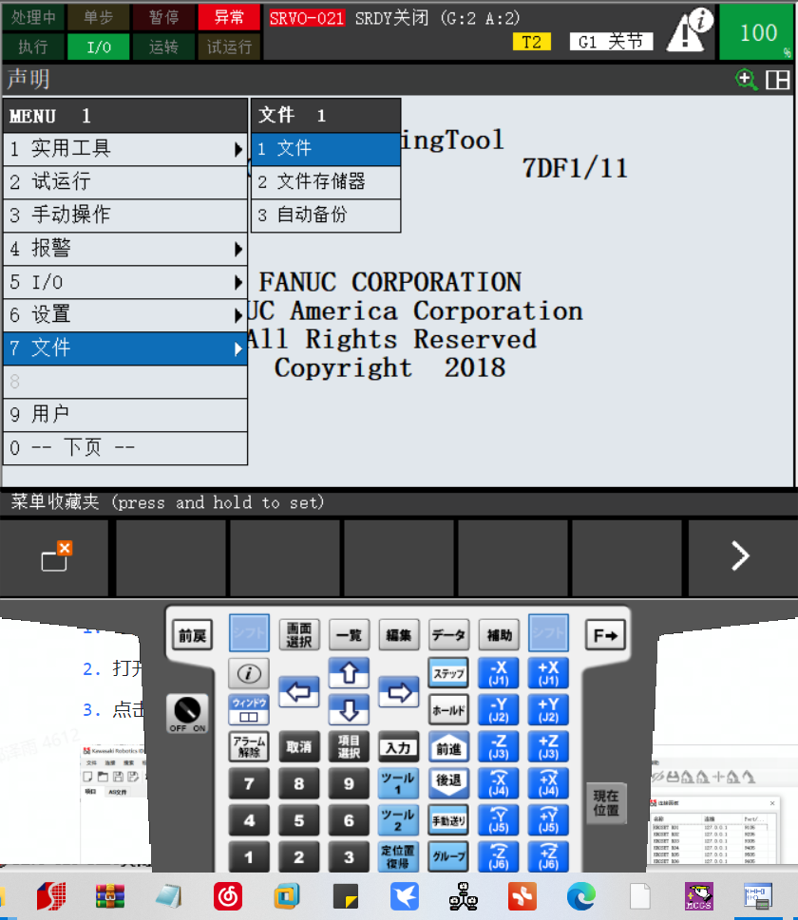Click the green 100% speed override indicator
This screenshot has width=798, height=920.
click(x=757, y=32)
